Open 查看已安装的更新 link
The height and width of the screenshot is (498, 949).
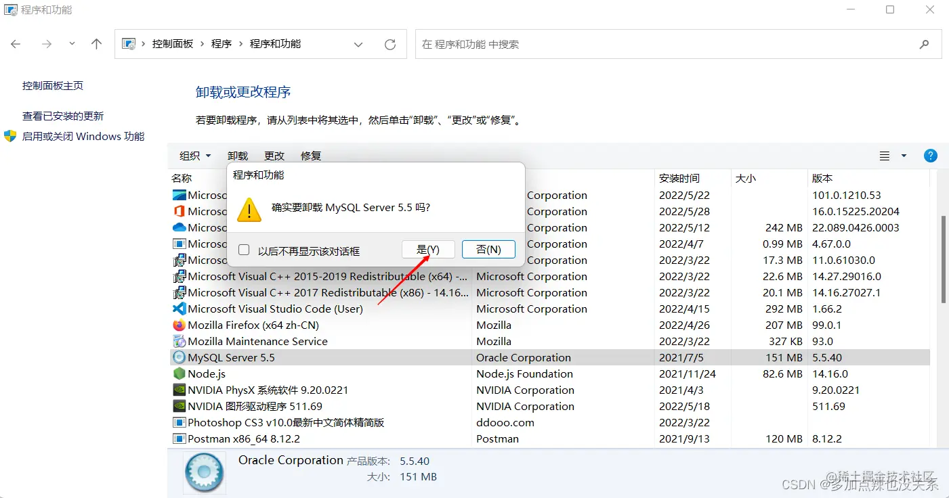[x=63, y=116]
